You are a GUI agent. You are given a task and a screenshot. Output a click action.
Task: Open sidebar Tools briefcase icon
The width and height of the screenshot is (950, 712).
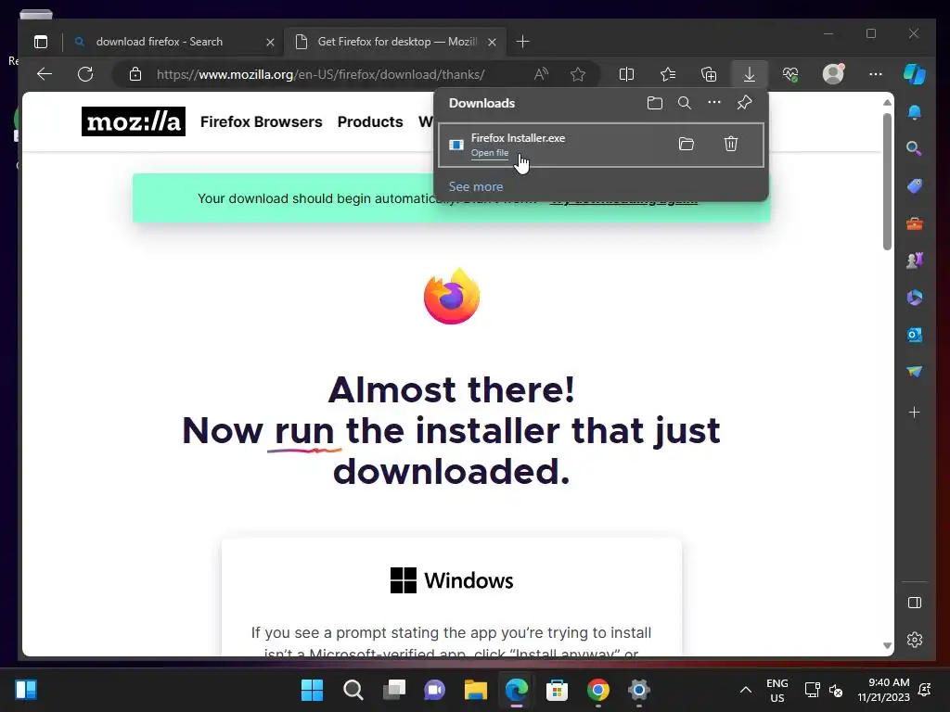tap(914, 224)
